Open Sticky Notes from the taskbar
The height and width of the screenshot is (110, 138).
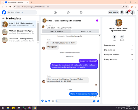pyautogui.click(x=13, y=108)
